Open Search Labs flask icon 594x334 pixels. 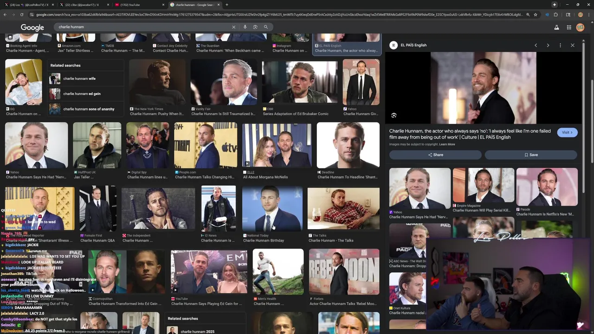(x=556, y=27)
